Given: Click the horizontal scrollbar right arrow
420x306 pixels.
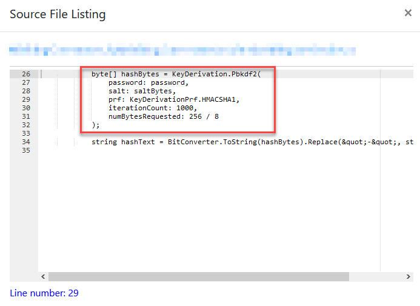Looking at the screenshot, I should [x=409, y=276].
